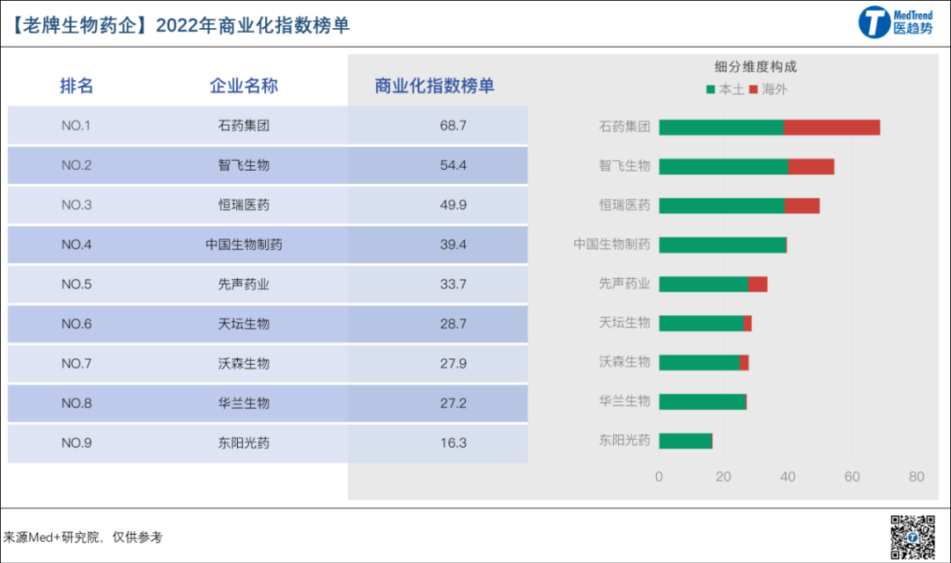
Task: Click the index value 54.4
Action: [x=453, y=165]
